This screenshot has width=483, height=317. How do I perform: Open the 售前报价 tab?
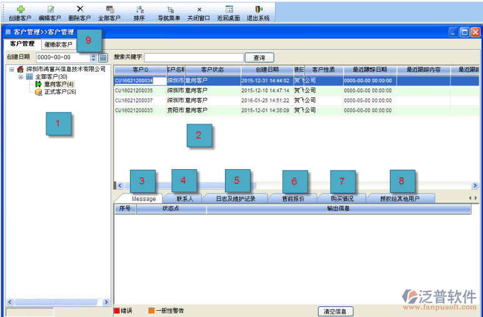pos(293,199)
